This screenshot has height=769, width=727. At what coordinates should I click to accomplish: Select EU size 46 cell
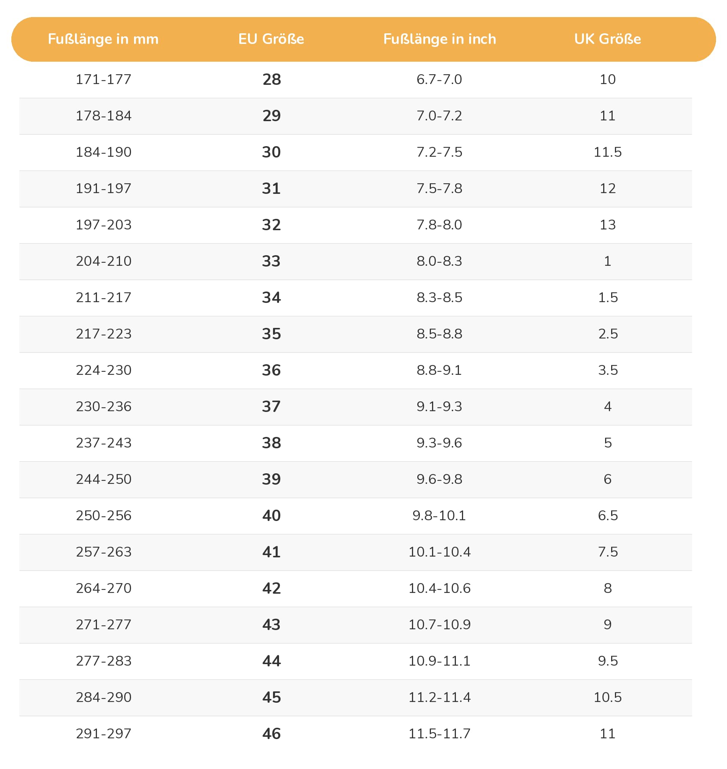(x=271, y=733)
